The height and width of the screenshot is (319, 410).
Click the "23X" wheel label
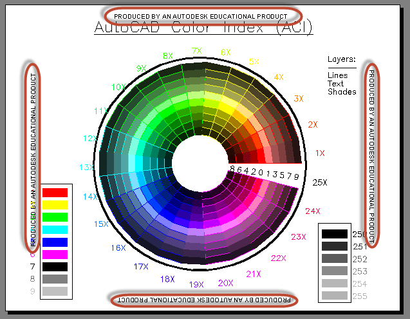tap(299, 237)
